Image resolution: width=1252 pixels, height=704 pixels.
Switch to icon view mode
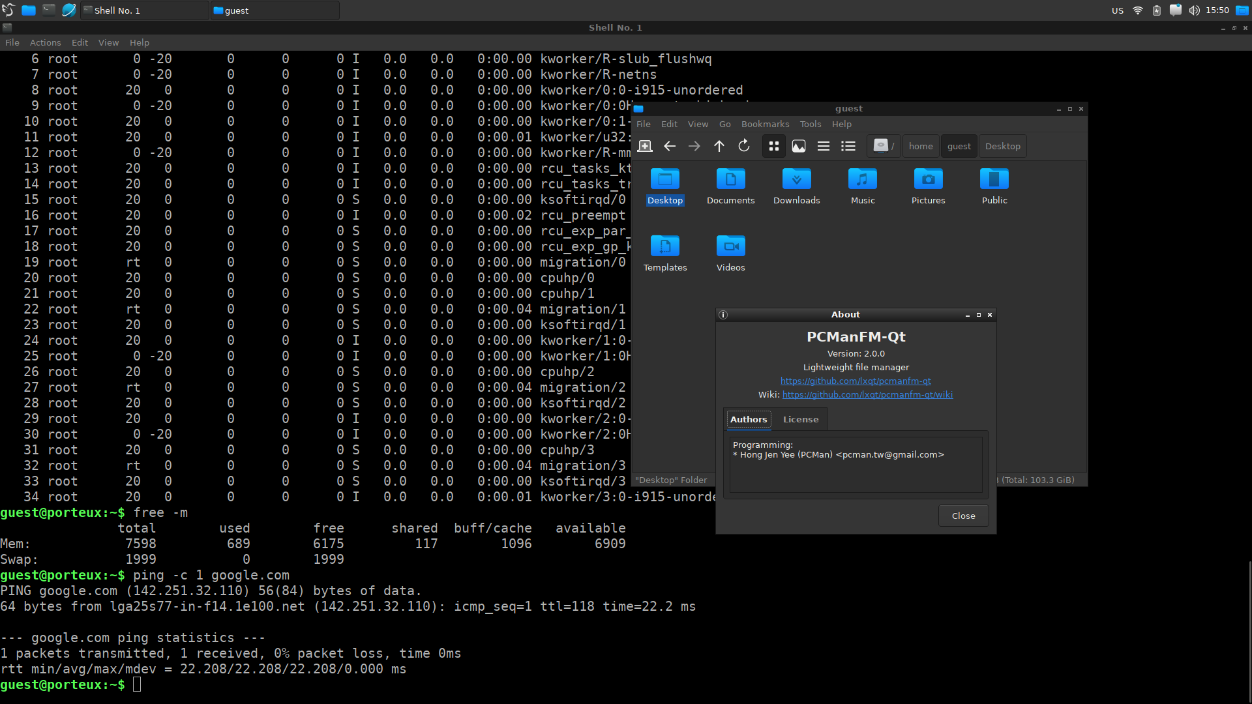pyautogui.click(x=774, y=146)
